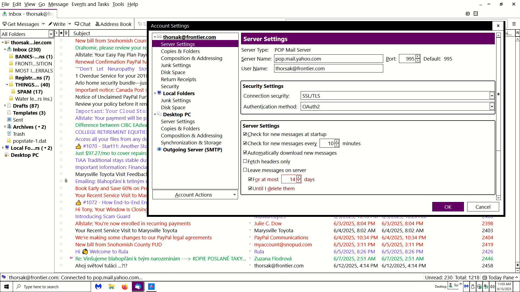Open the Write button dropdown arrow

click(x=70, y=24)
